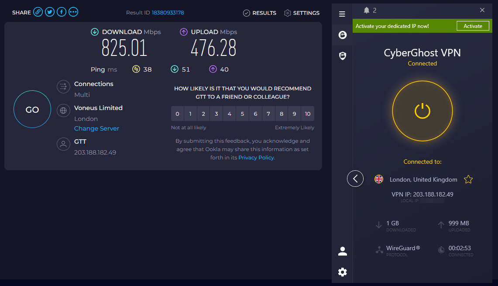Click the connection timer clock icon
The width and height of the screenshot is (498, 286).
pos(441,250)
